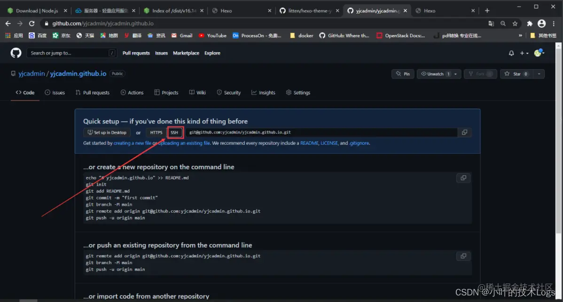Viewport: 563px width, 302px height.
Task: Expand Star lists dropdown arrow
Action: 539,74
